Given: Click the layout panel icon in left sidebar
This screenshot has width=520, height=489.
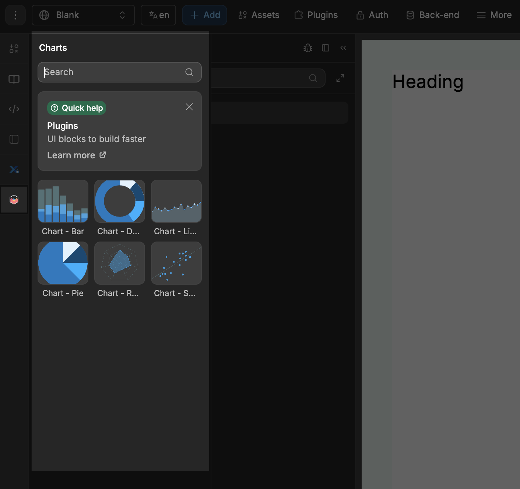Looking at the screenshot, I should point(14,139).
